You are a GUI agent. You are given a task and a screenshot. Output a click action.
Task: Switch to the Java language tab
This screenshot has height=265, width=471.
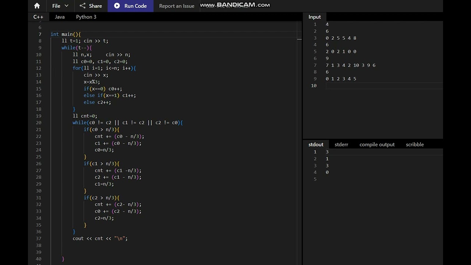click(x=60, y=17)
